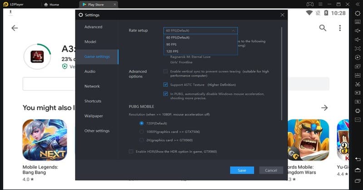The image size is (363, 190).
Task: Click the Mobile Legends: Bang Bang title
Action: click(40, 170)
